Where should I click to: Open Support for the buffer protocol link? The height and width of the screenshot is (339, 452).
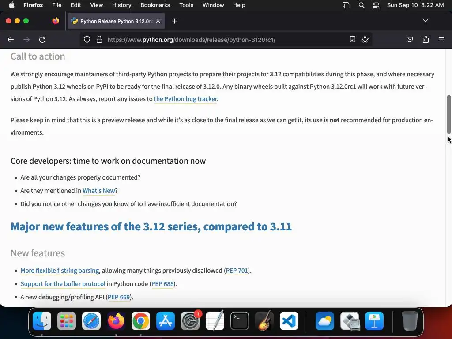click(x=63, y=284)
